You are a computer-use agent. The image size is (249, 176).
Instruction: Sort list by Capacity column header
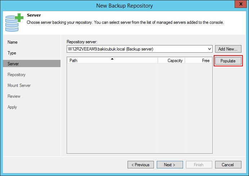pos(171,61)
